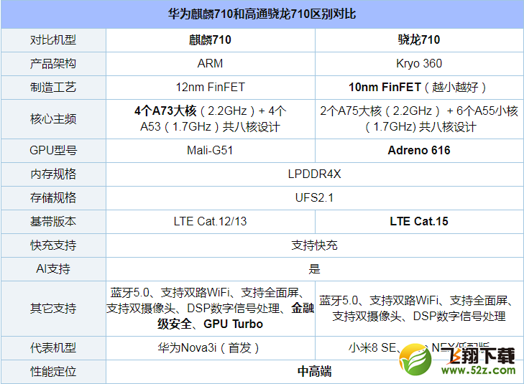Viewport: 524px width, 384px height.
Task: Select the 对比机型 row label
Action: pyautogui.click(x=53, y=40)
